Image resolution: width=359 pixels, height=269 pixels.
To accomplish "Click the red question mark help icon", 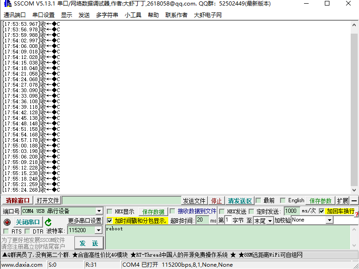I will (357, 215).
